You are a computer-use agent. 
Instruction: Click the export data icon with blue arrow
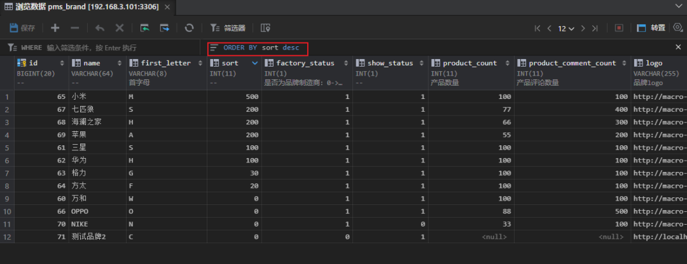pyautogui.click(x=164, y=28)
